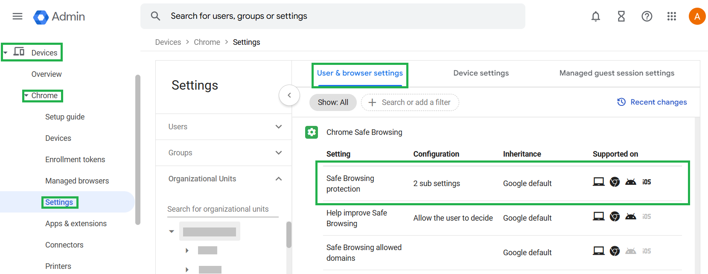Click the organizational units list scrollbar
708x274 pixels.
tap(289, 235)
